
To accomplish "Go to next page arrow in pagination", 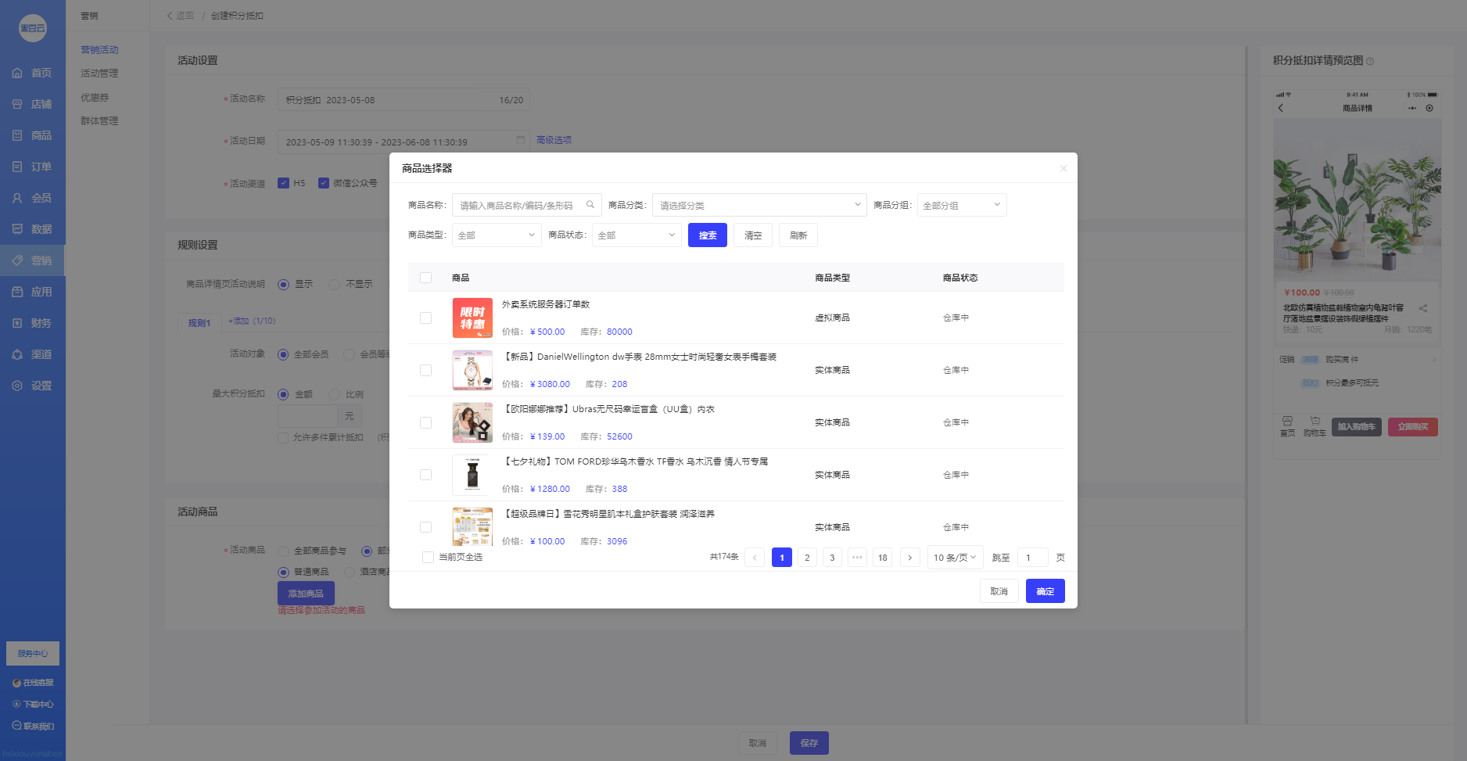I will point(909,557).
